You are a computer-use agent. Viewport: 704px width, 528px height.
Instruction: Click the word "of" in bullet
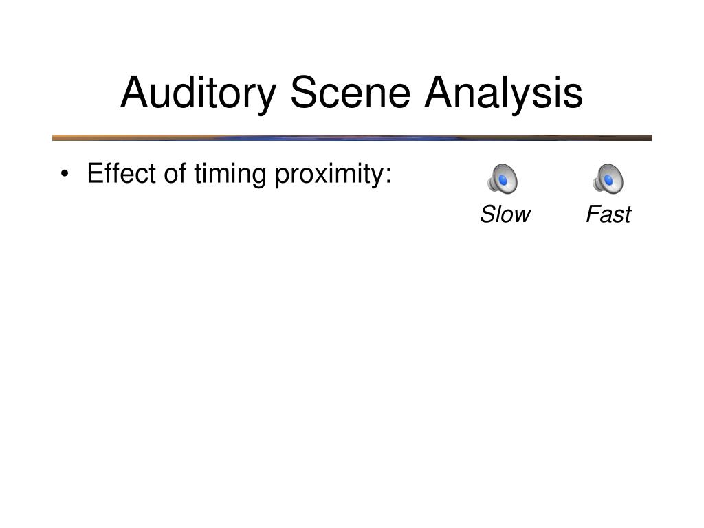[175, 173]
